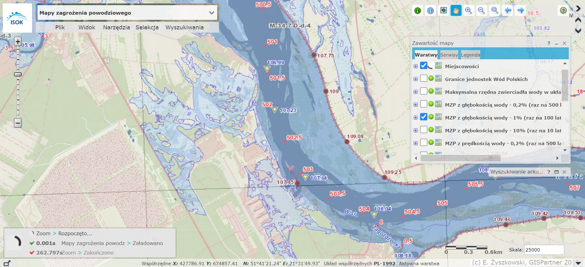This screenshot has height=267, width=585.
Task: Switch to the Legenda tab
Action: 470,54
